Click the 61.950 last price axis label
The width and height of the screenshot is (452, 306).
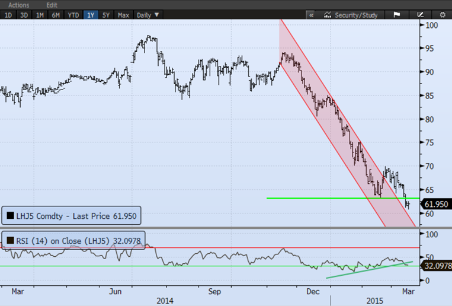435,203
